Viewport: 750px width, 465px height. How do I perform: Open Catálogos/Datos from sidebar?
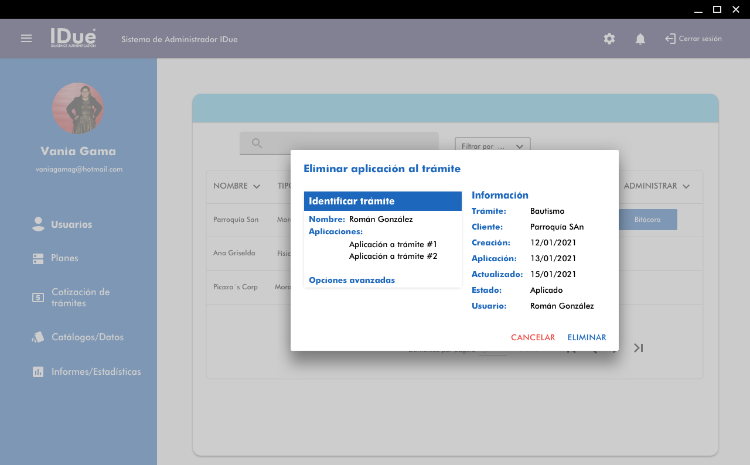pos(87,337)
